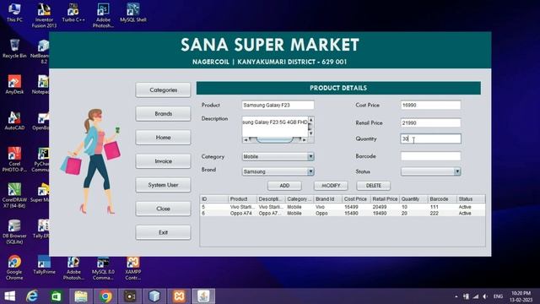The width and height of the screenshot is (540, 304).
Task: Click the ID column header
Action: (214, 199)
